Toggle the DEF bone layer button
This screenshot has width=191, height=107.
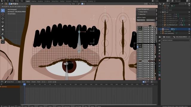click(x=140, y=27)
